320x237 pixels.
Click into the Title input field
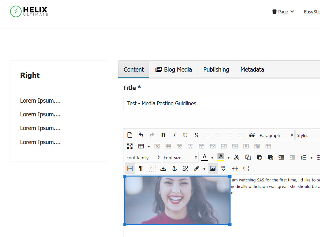tap(221, 103)
